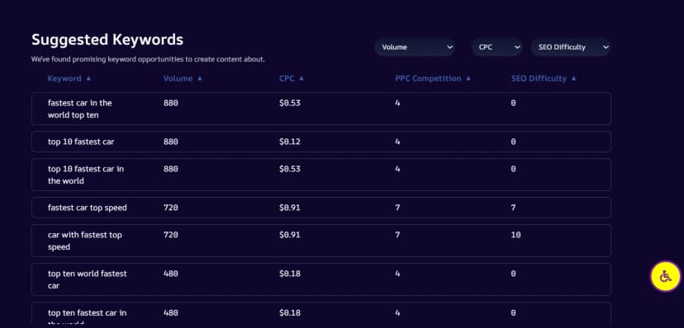Viewport: 684px width, 328px height.
Task: Select the 'fastest car top speed' row
Action: 321,208
